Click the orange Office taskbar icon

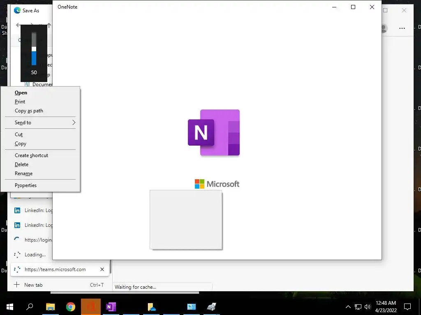coord(91,307)
